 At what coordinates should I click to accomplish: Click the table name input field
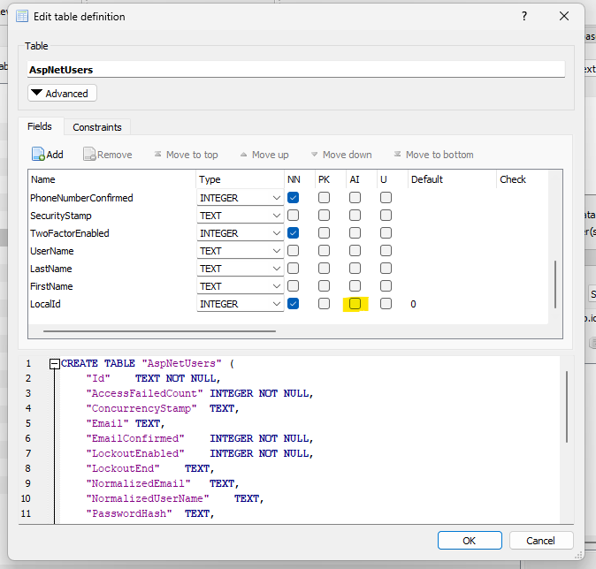coord(295,70)
